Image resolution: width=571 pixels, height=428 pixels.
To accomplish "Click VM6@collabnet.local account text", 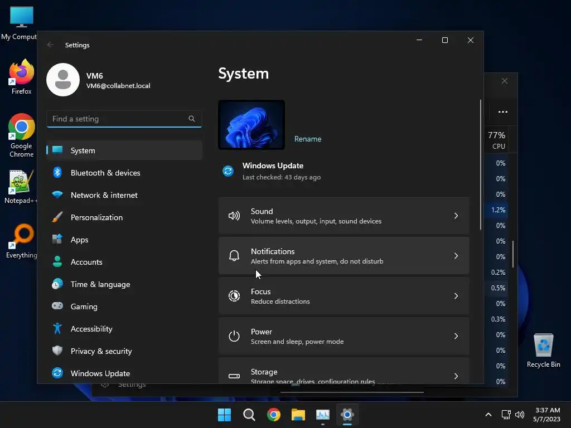I will click(118, 86).
